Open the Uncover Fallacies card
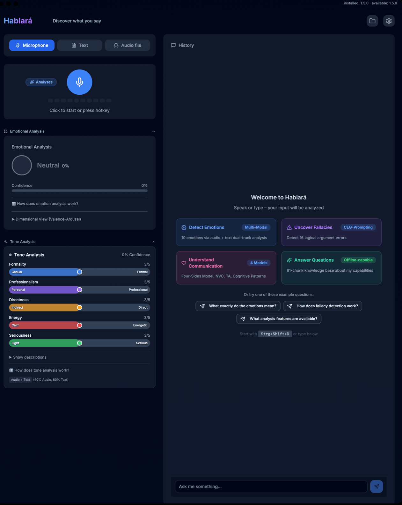 tap(331, 232)
